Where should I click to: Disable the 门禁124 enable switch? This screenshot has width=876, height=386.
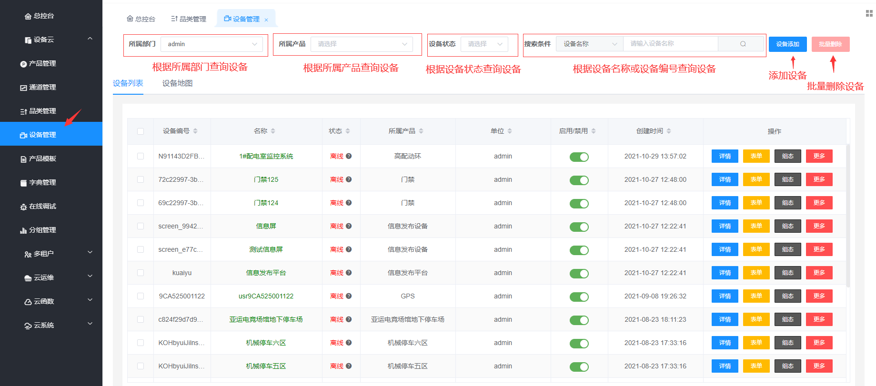[x=579, y=203]
